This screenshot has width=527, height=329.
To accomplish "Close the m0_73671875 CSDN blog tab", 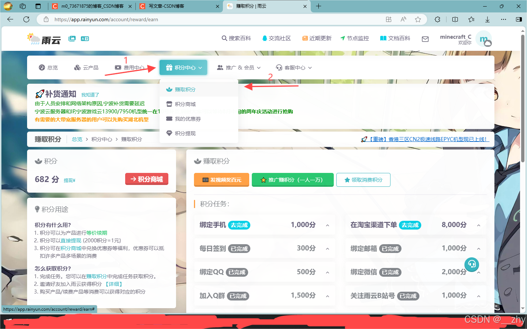I will click(x=130, y=6).
